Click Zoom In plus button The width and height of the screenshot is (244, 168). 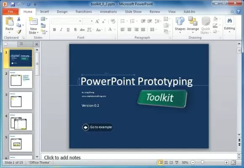tap(226, 163)
